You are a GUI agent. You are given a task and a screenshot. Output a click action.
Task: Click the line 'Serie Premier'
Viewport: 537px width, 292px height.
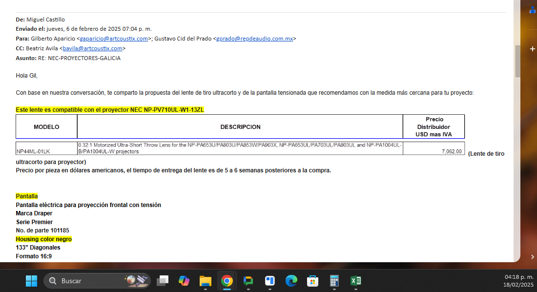click(x=34, y=222)
